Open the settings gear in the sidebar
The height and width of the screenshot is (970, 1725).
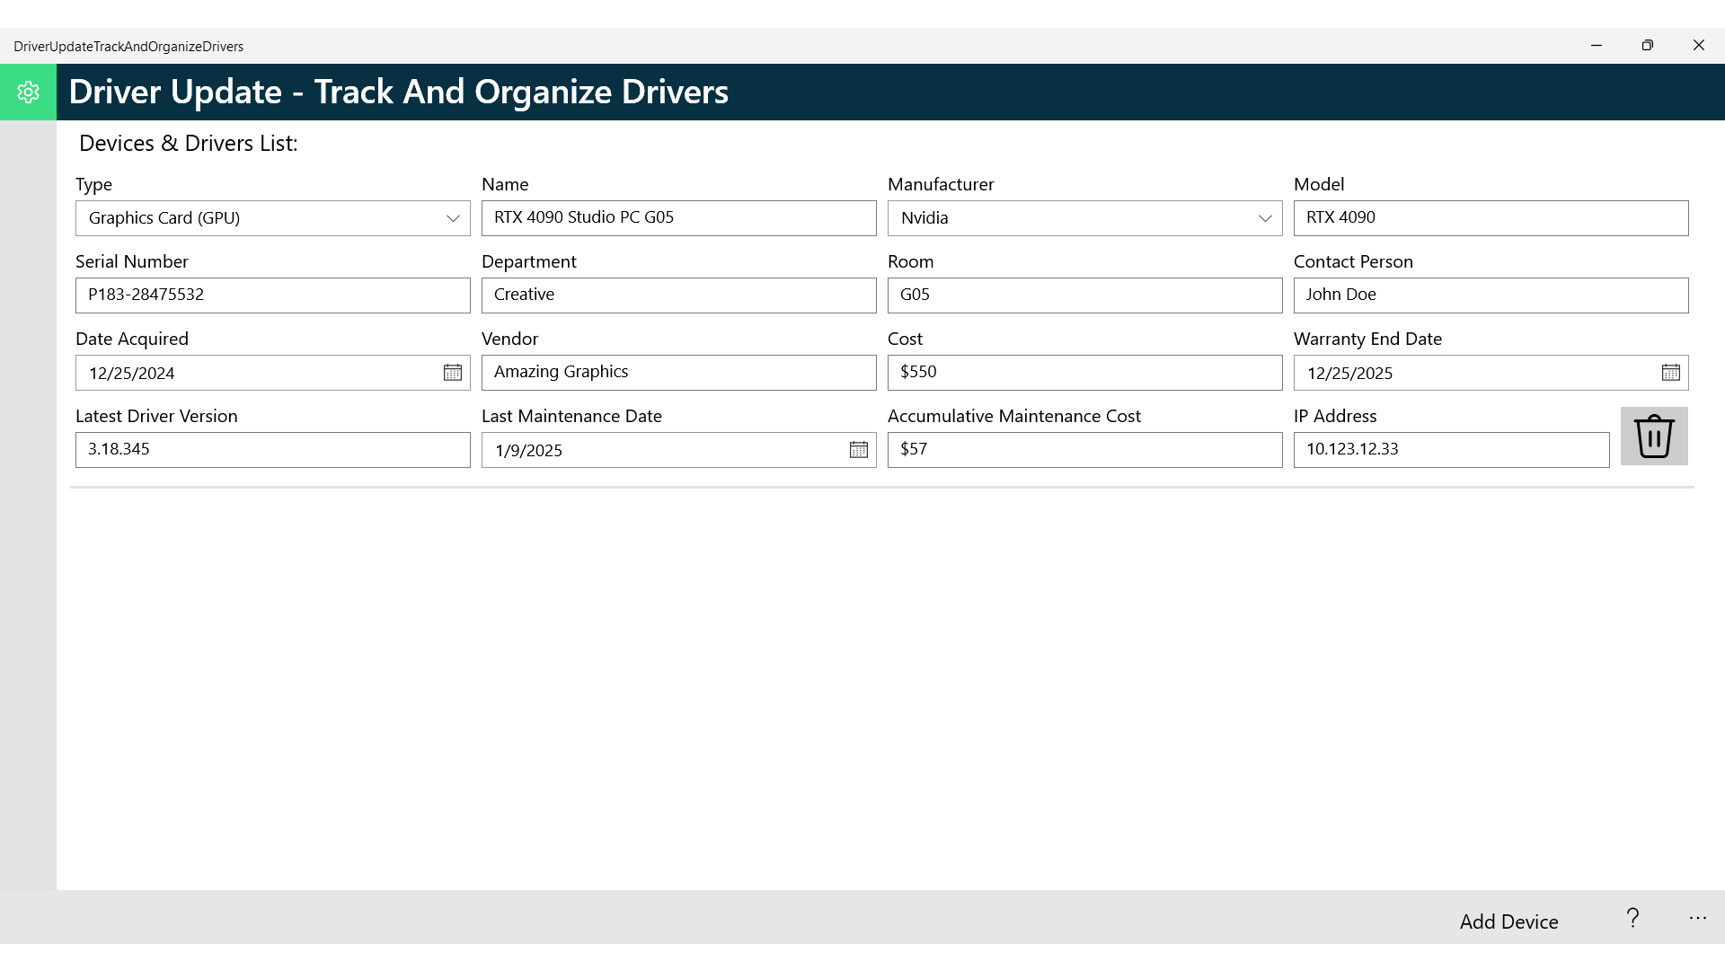coord(29,92)
